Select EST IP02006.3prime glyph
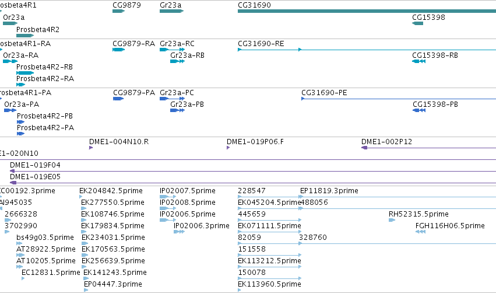496x293 pixels. coord(179,232)
